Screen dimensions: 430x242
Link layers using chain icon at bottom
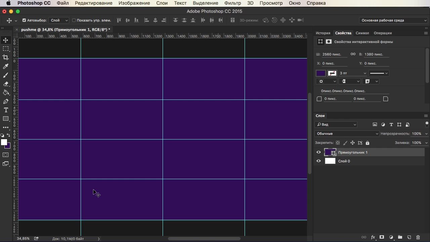pyautogui.click(x=364, y=237)
